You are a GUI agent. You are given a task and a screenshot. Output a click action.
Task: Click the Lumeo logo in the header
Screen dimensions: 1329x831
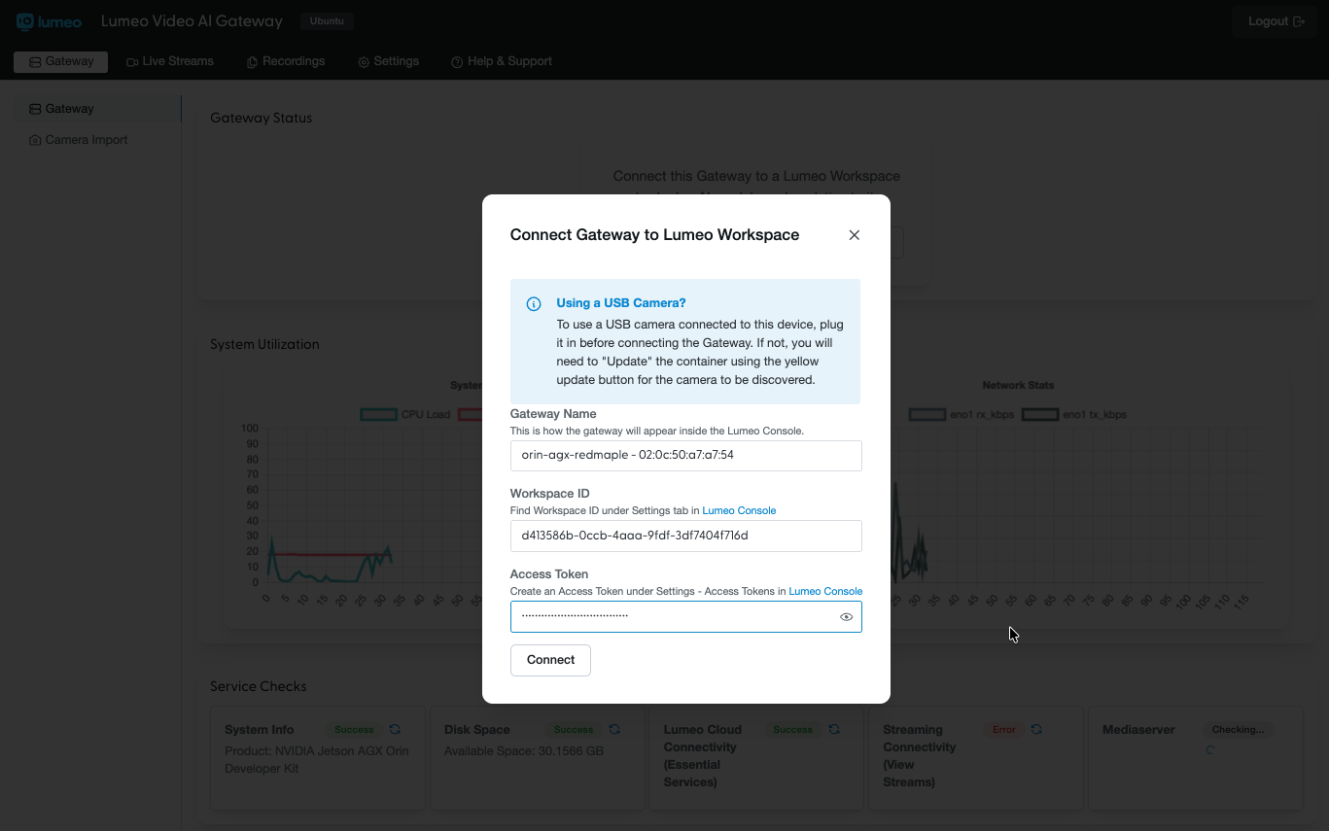coord(49,21)
